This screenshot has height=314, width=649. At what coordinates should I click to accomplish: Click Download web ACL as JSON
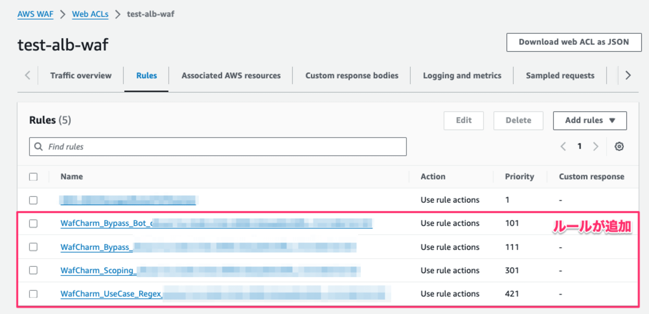pos(574,42)
